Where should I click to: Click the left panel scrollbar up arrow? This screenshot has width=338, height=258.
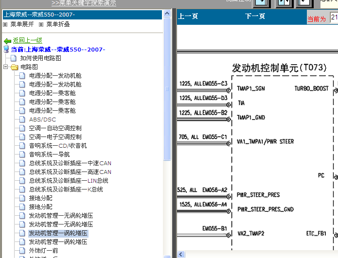tap(167, 14)
